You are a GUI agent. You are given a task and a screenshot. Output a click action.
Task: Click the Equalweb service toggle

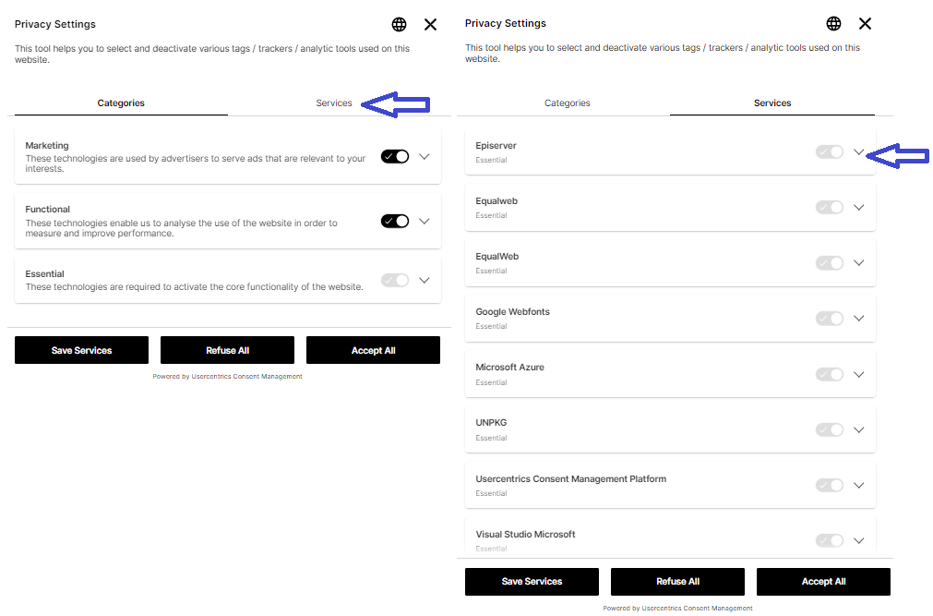(x=830, y=207)
